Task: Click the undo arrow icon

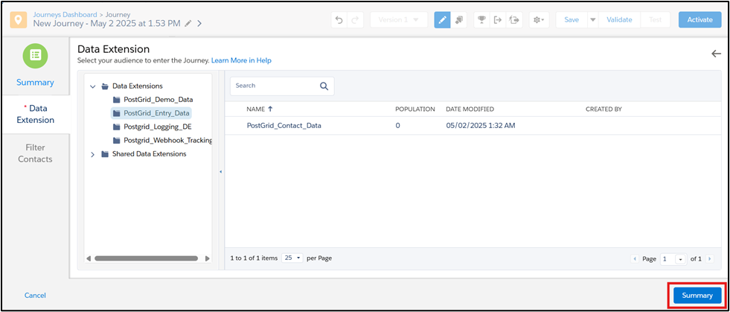Action: [339, 20]
